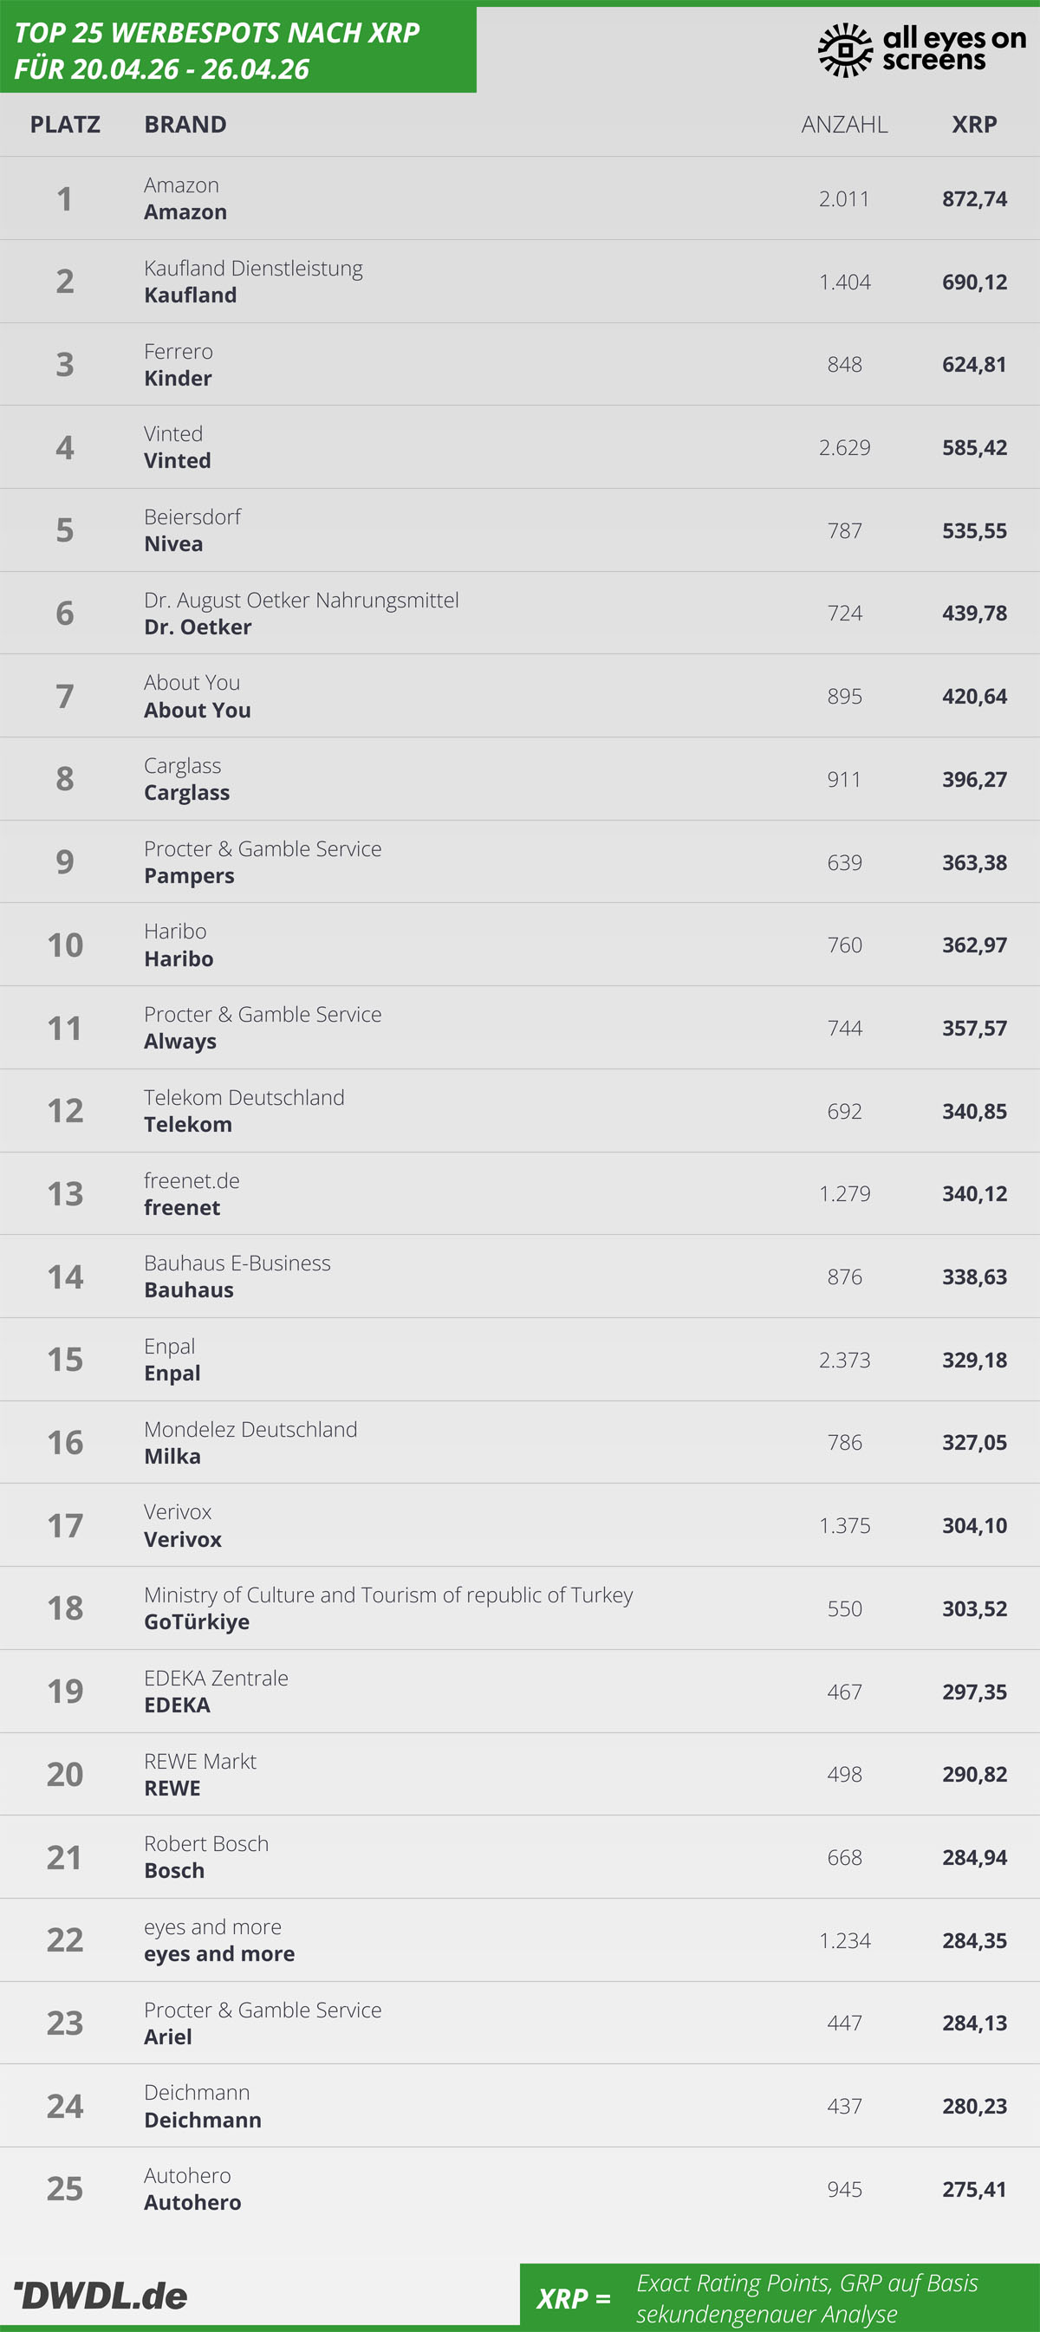Select the Vinted brand name
1040x2332 pixels.
178,461
